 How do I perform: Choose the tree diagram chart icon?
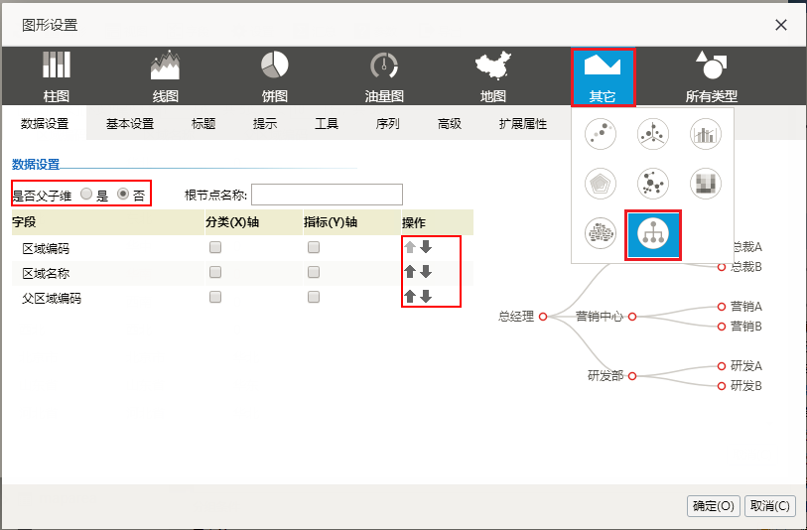652,234
